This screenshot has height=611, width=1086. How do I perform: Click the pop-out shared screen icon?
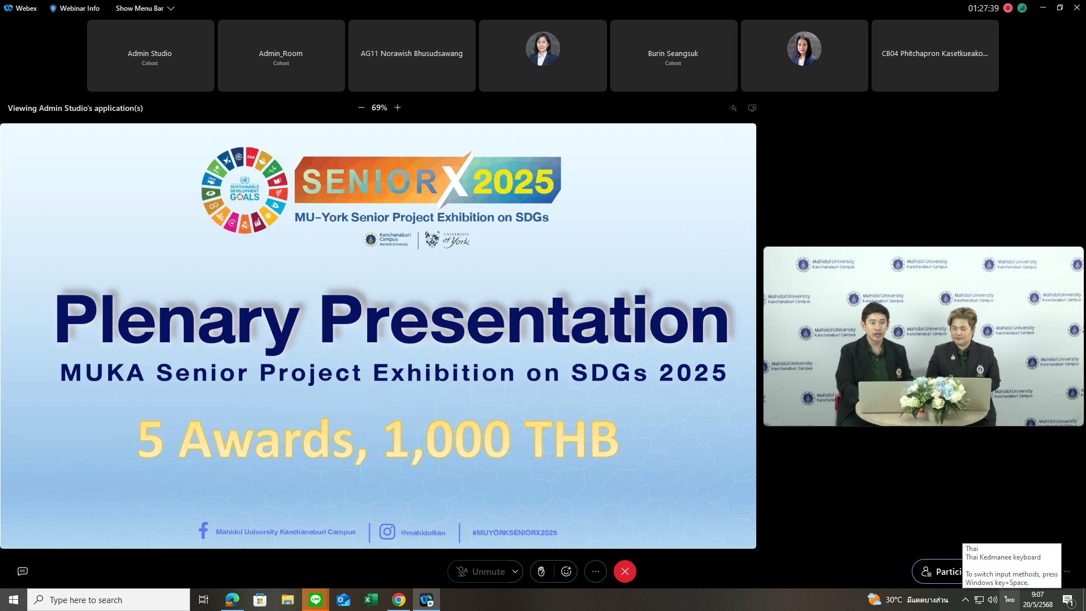point(752,108)
